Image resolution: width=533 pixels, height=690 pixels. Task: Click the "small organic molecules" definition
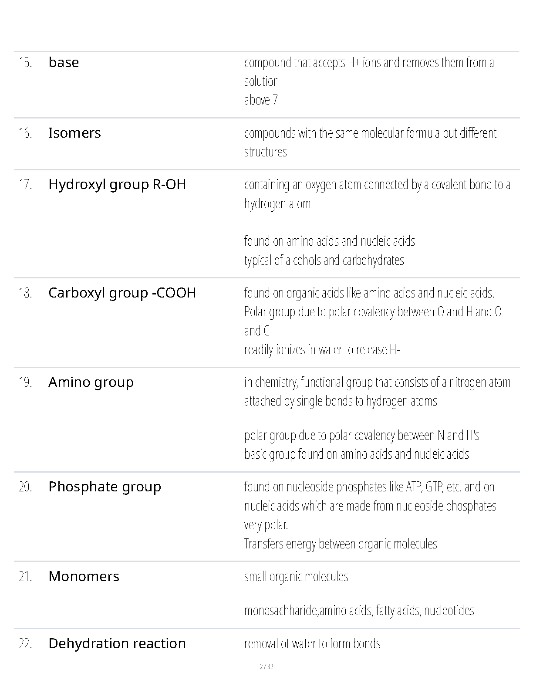pyautogui.click(x=296, y=576)
